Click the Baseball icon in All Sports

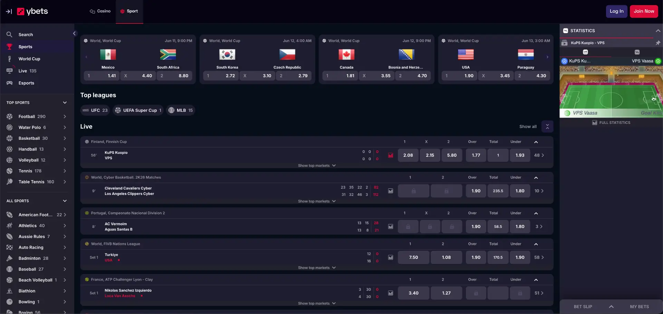[10, 269]
